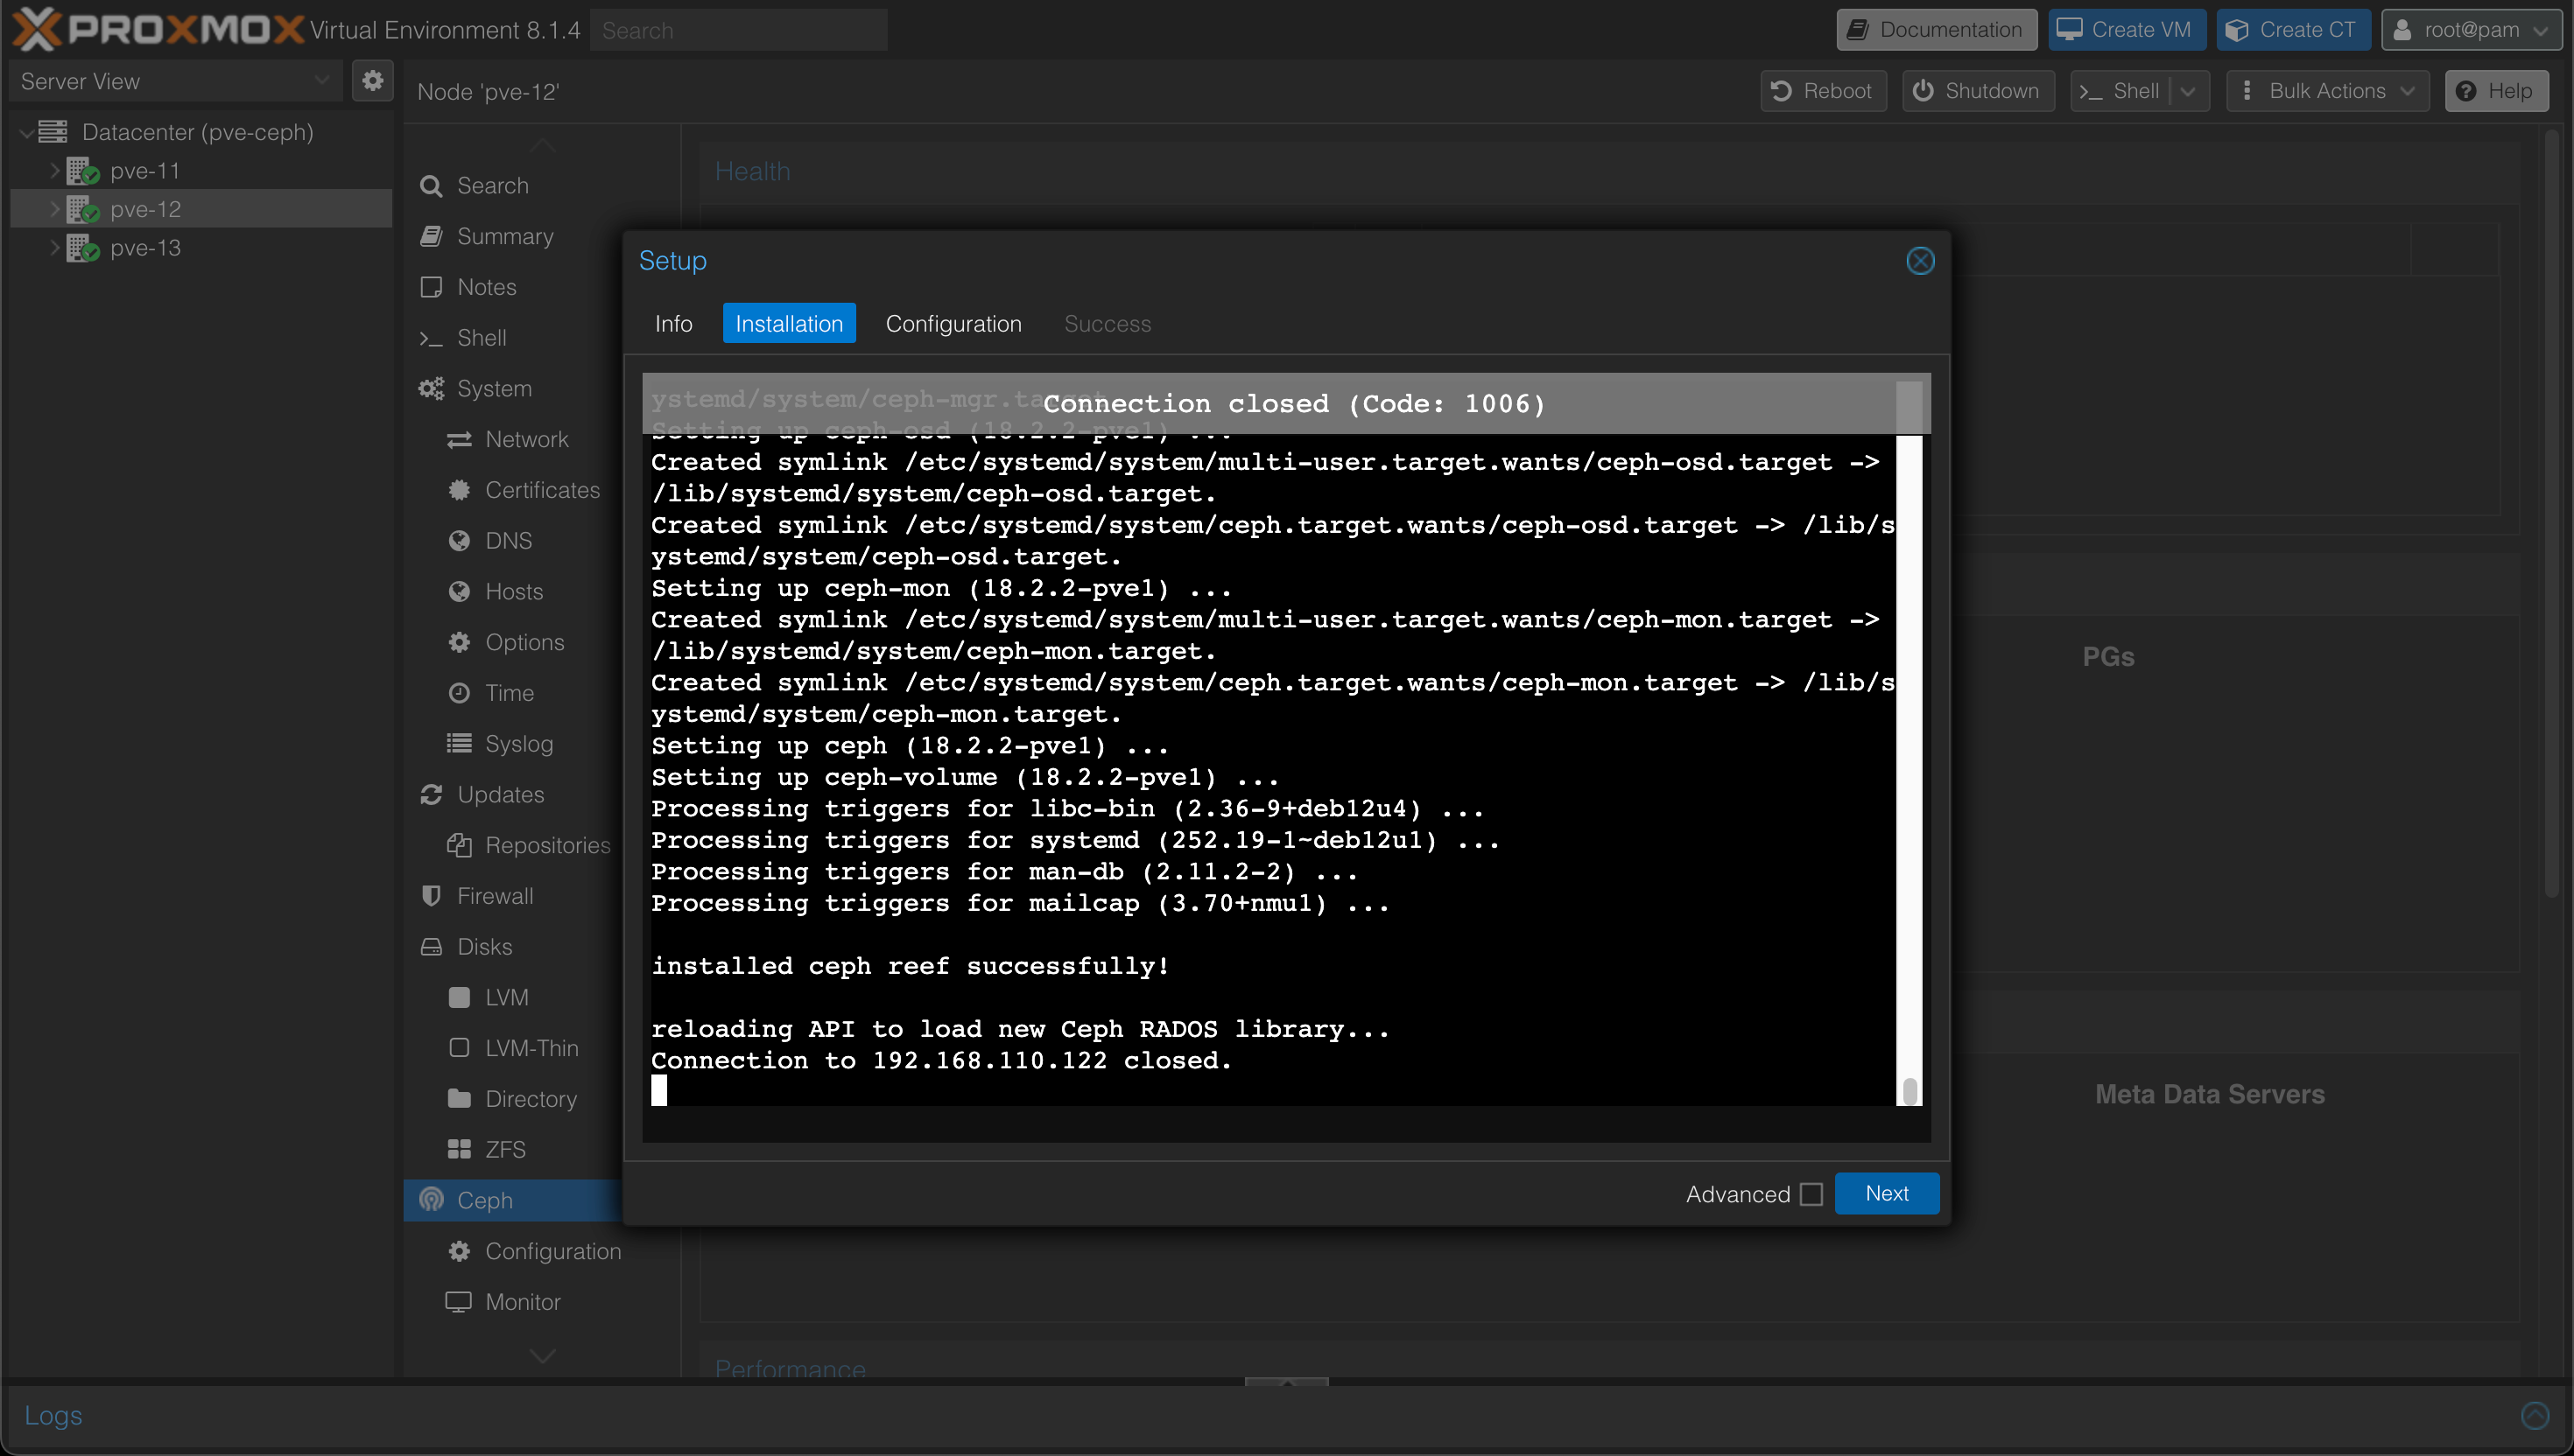Viewport: 2574px width, 1456px height.
Task: Scroll the installation log output
Action: 1908,1076
